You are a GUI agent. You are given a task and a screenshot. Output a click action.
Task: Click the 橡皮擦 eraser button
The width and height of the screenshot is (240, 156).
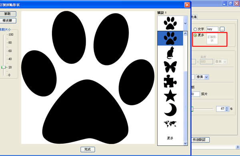(x=8, y=21)
